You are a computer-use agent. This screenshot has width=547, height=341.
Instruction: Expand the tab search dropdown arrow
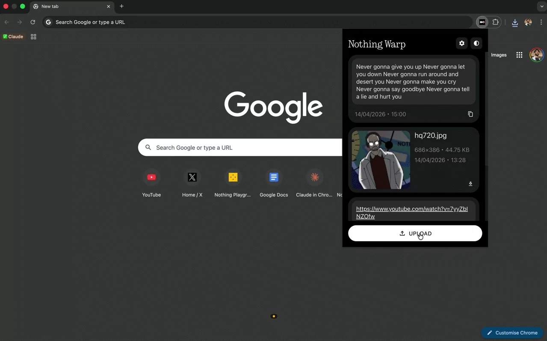541,6
